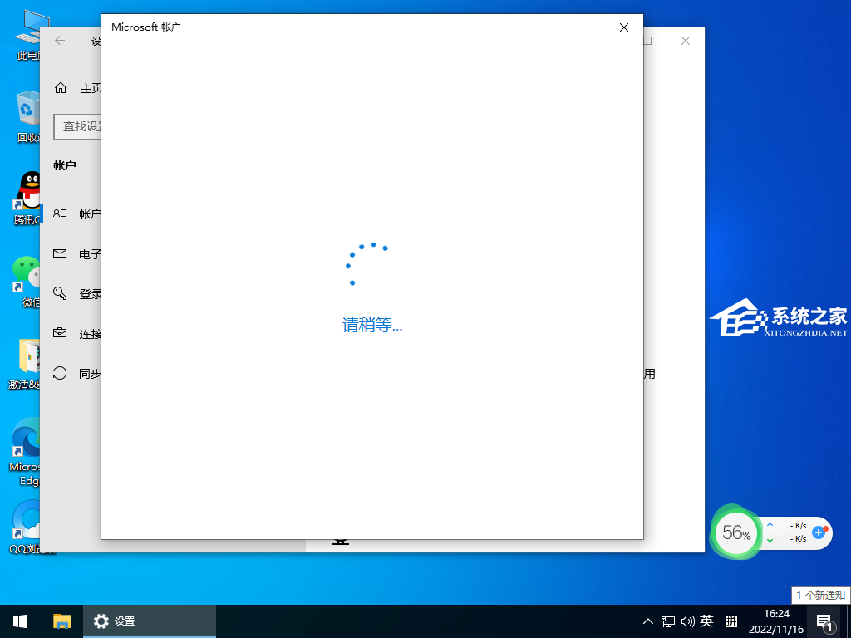The image size is (851, 638).
Task: Open the notification center with 1 badge
Action: (x=824, y=621)
